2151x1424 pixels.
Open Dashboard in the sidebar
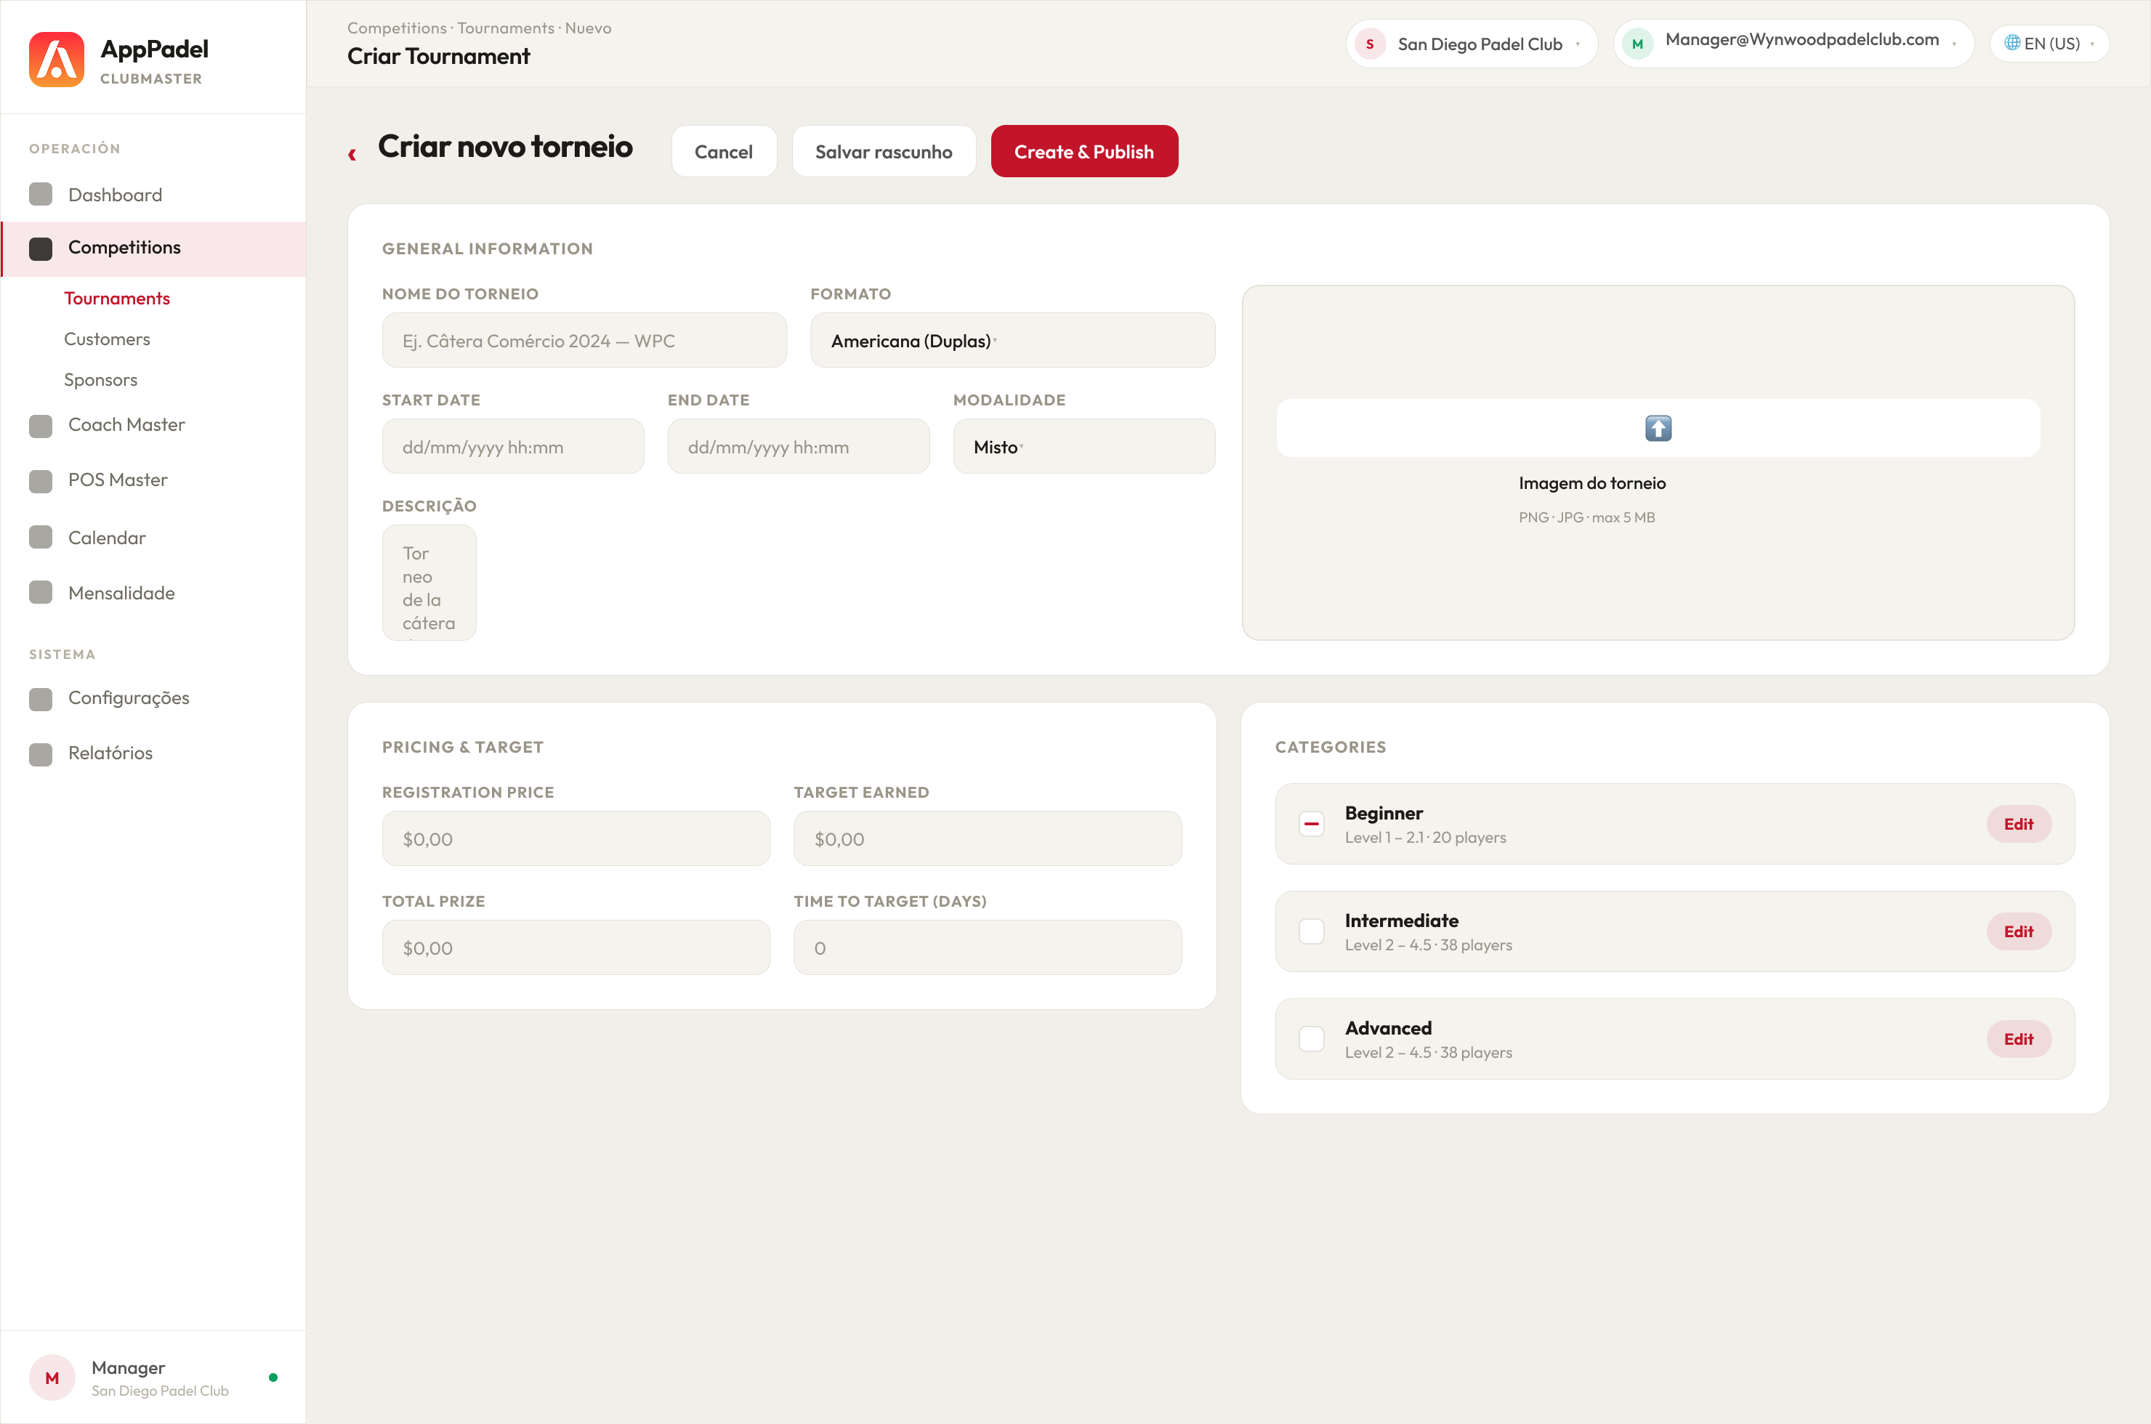click(x=153, y=195)
